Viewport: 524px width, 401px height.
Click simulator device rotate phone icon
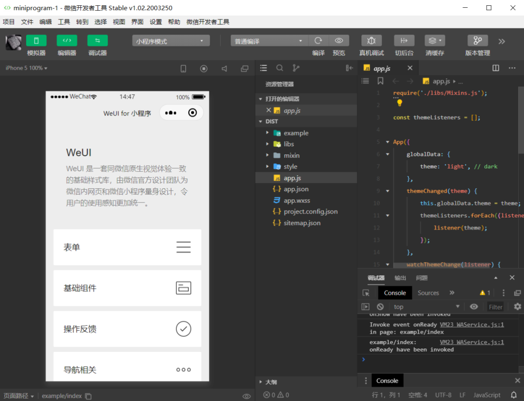point(183,68)
